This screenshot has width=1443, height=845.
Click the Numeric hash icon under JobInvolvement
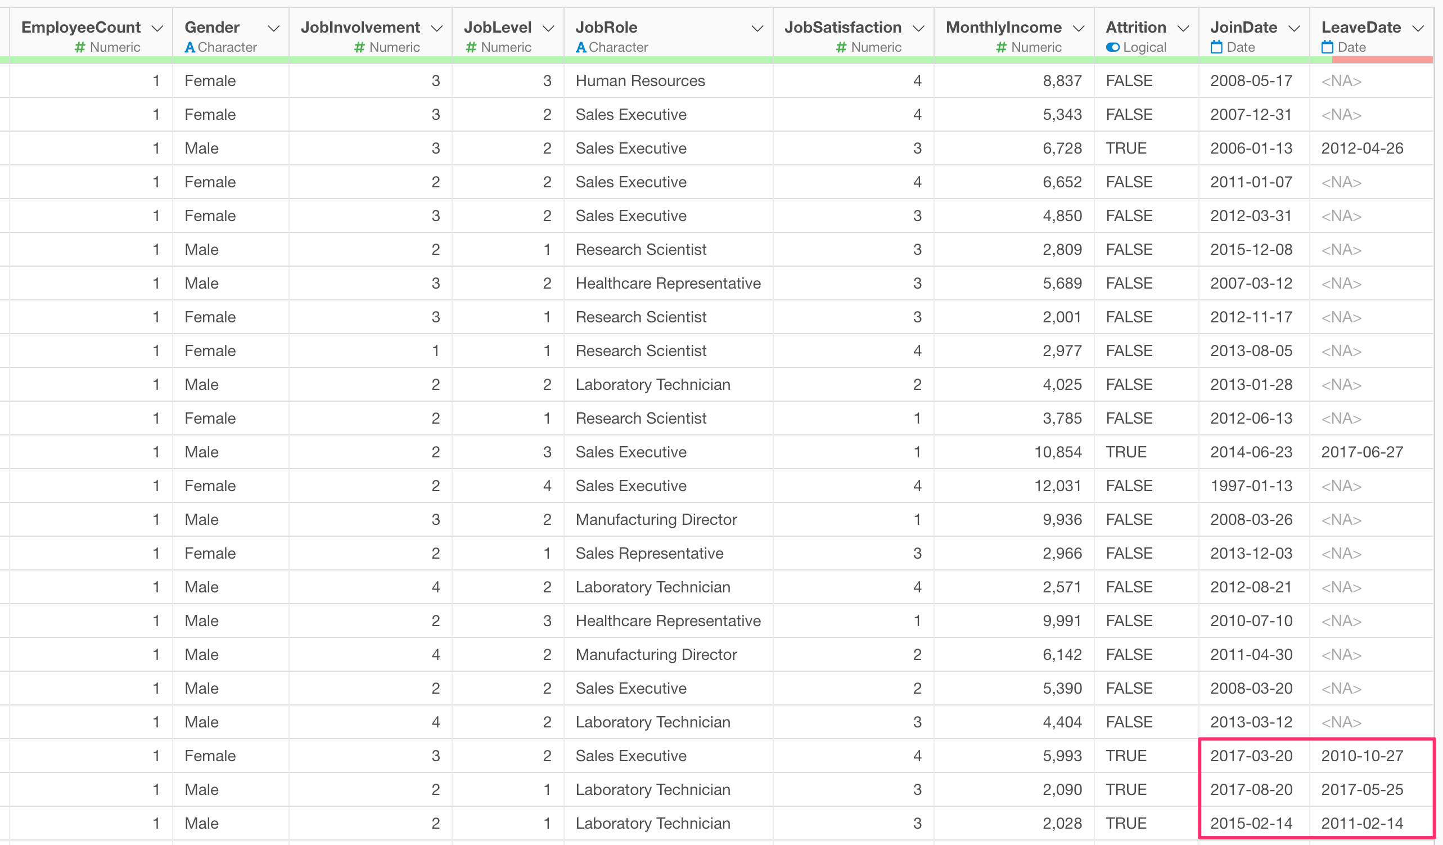point(359,48)
